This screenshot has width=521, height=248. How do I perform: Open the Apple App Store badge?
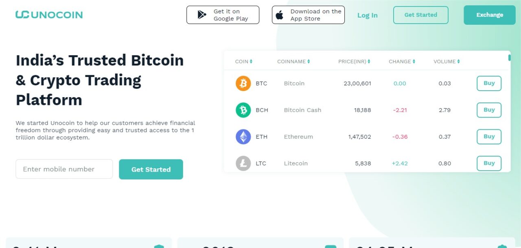pos(308,15)
